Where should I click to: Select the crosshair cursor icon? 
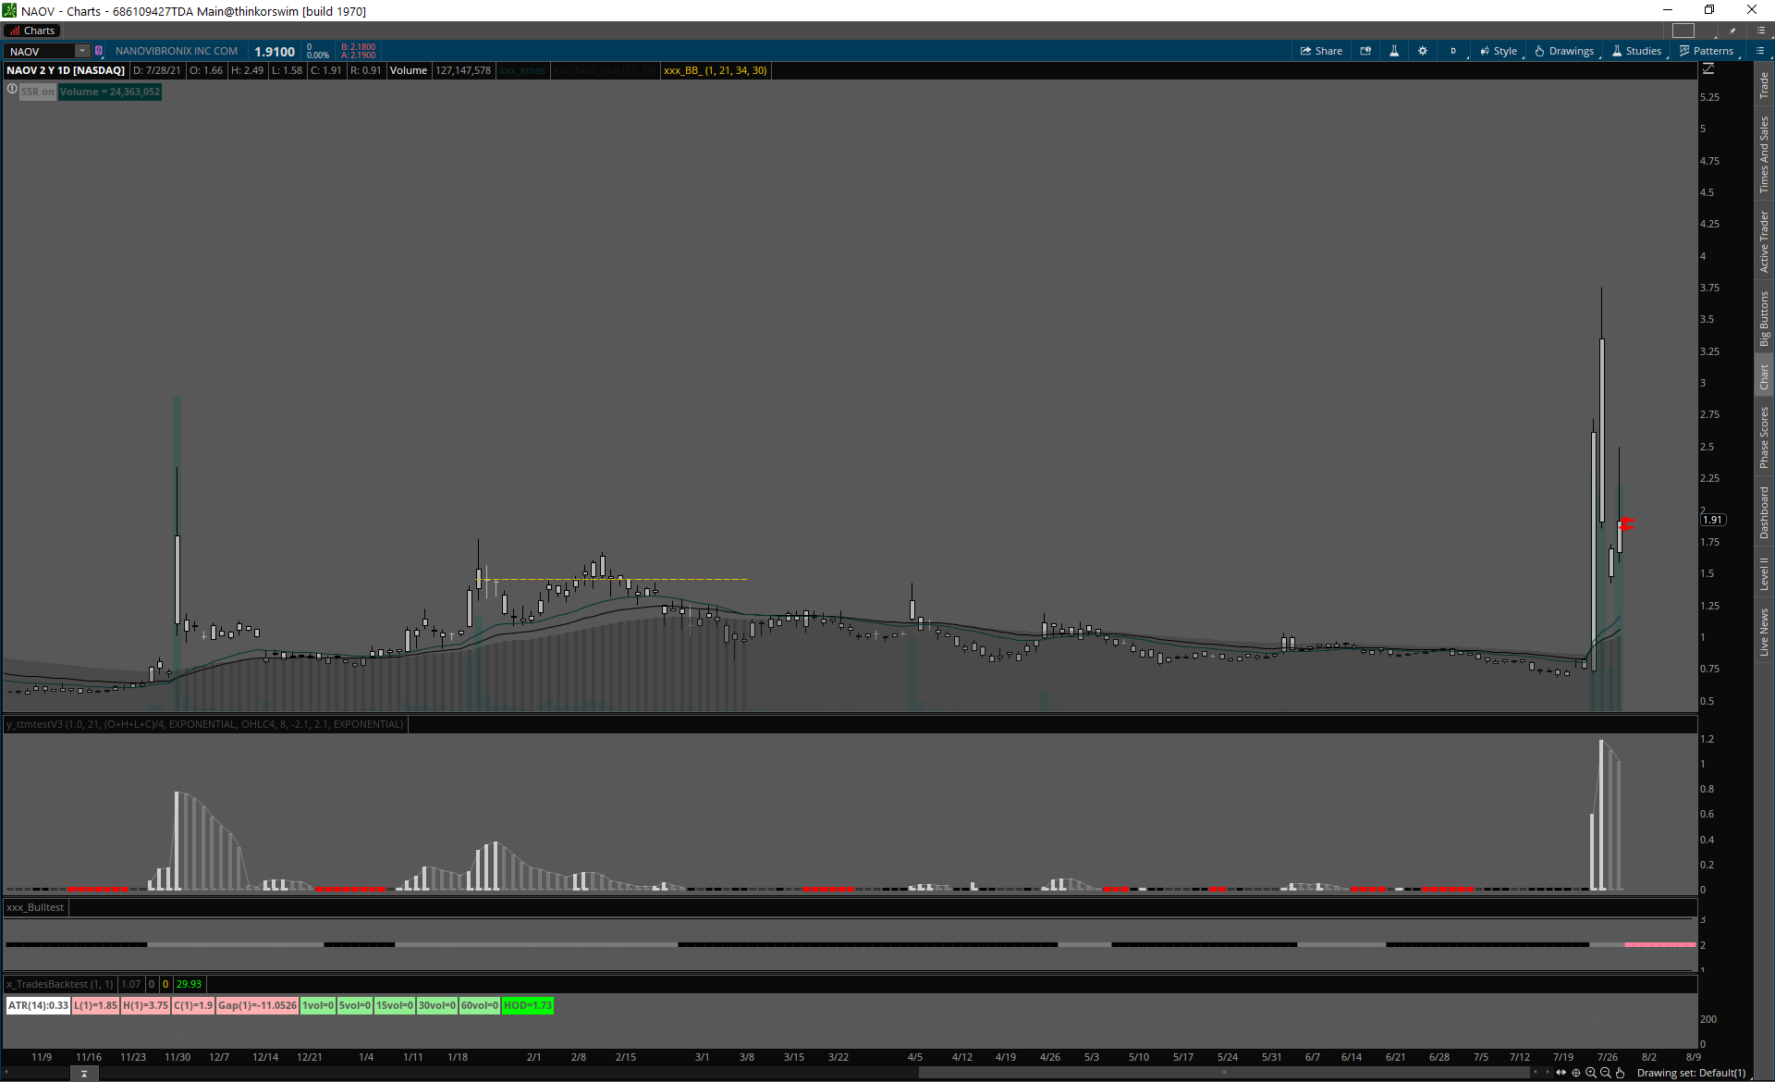pos(1576,1073)
